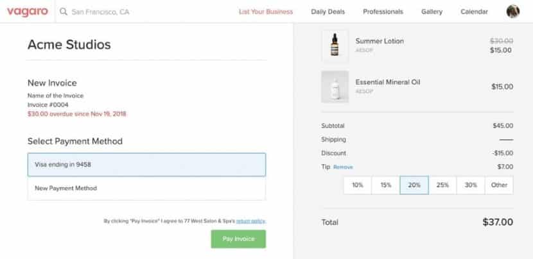Open List Your Business page
Image resolution: width=533 pixels, height=259 pixels.
[x=265, y=12]
